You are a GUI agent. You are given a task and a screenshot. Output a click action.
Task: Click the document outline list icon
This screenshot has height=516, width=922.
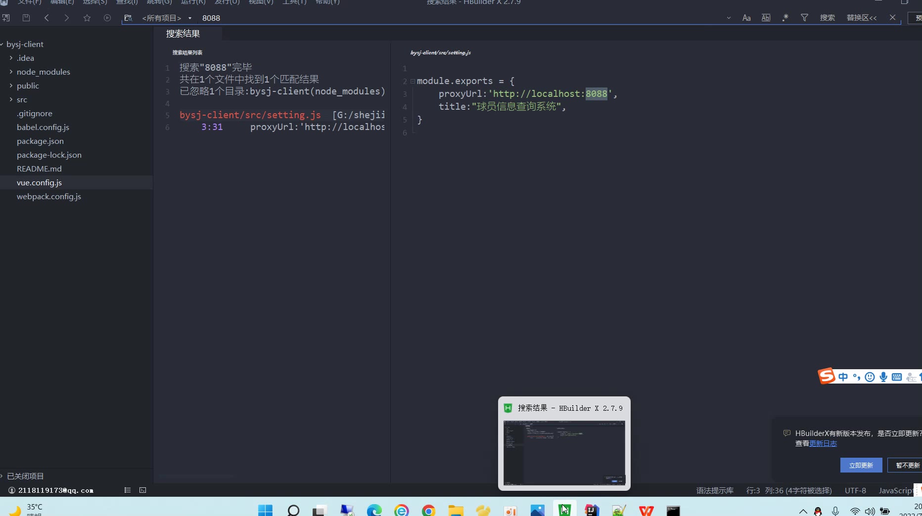[x=128, y=490]
